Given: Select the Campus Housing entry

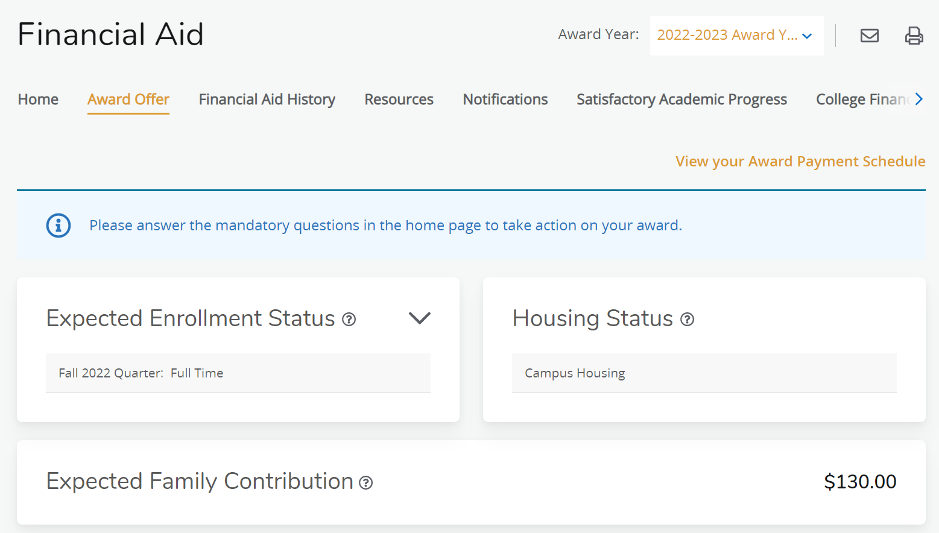Looking at the screenshot, I should pos(574,373).
